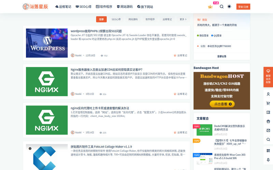Click the 全部公告 link
The width and height of the screenshot is (273, 170).
pos(221,56)
